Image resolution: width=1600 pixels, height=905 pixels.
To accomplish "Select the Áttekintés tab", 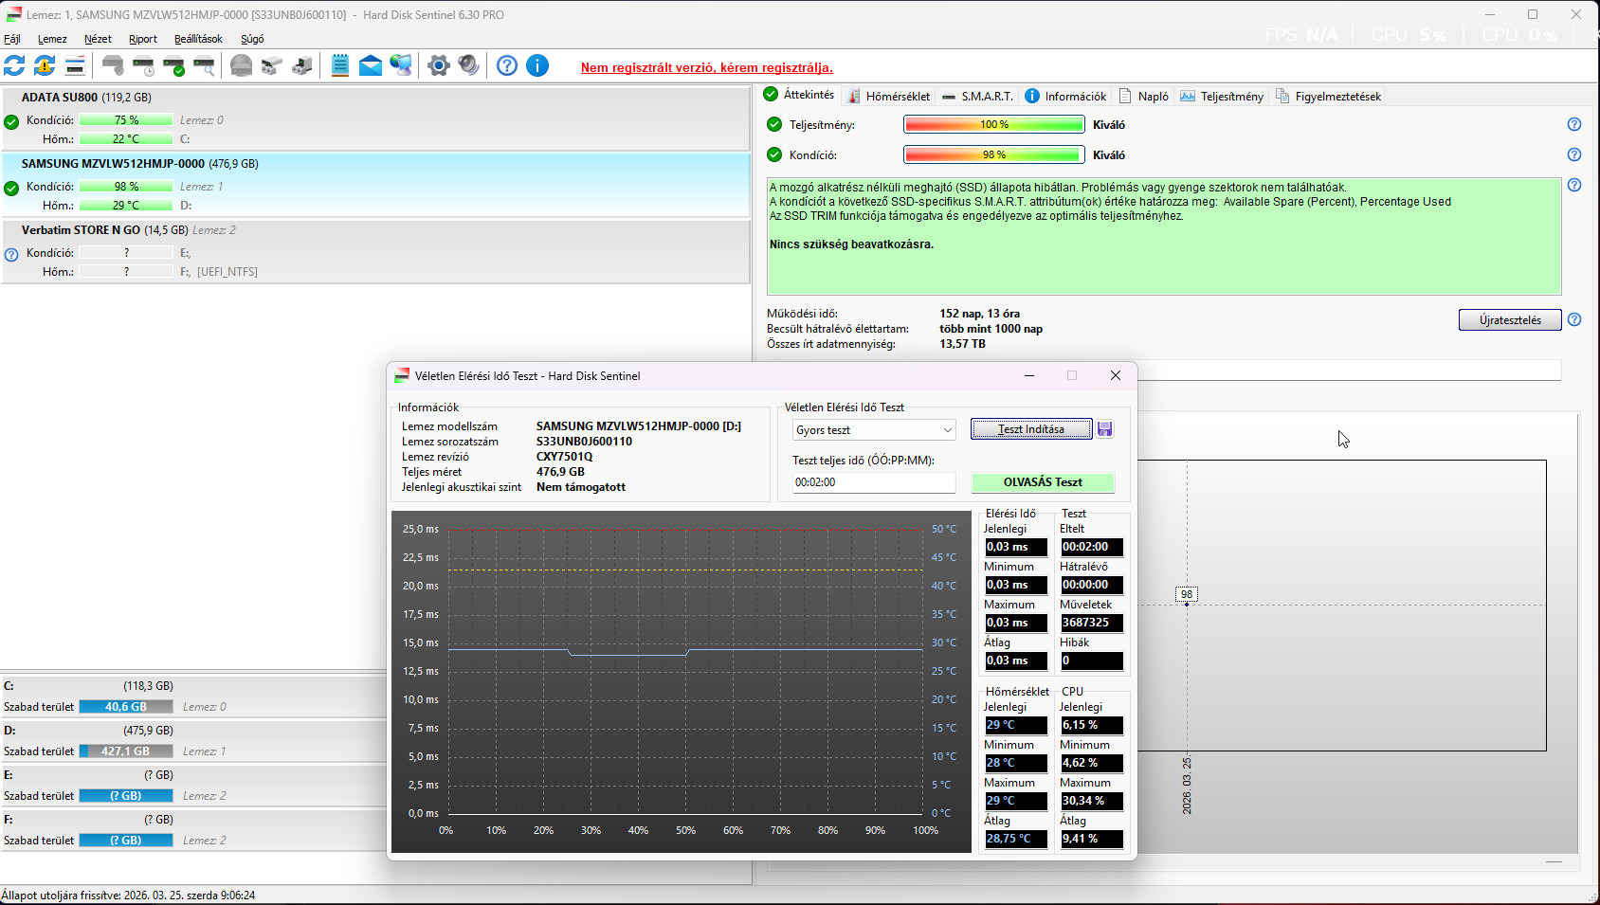I will (799, 95).
